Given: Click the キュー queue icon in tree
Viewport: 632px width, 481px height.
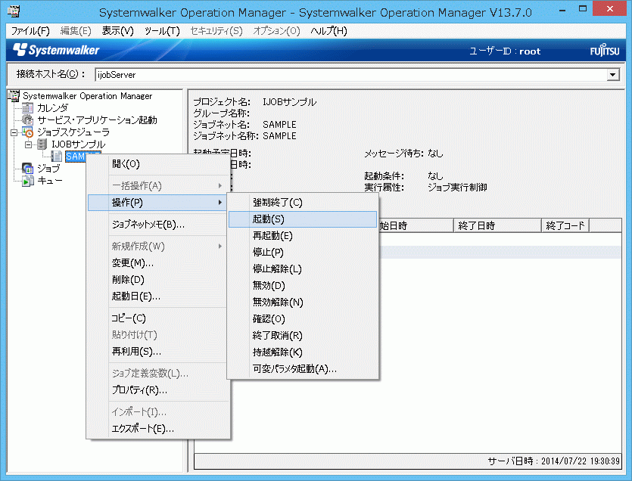Looking at the screenshot, I should (27, 181).
